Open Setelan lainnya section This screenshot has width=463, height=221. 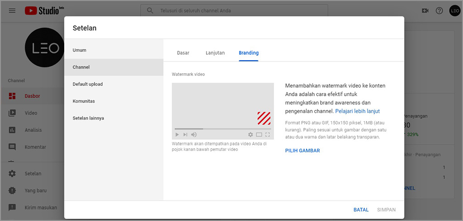(88, 118)
